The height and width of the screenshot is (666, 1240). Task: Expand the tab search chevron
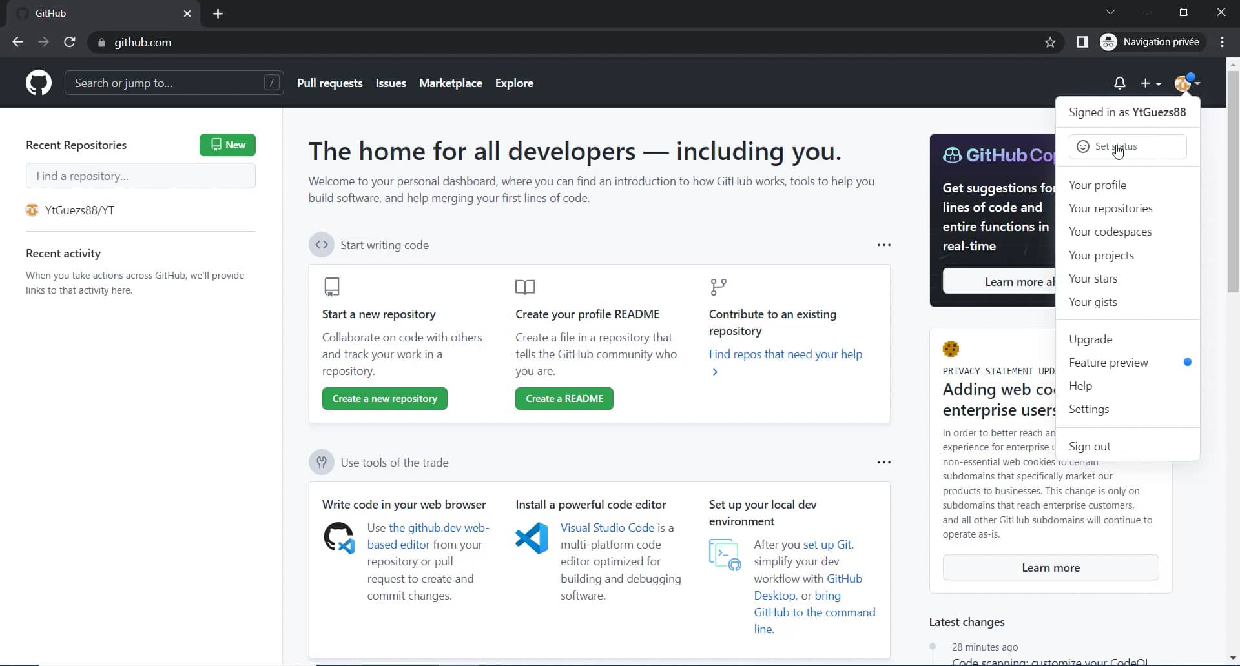[x=1110, y=12]
